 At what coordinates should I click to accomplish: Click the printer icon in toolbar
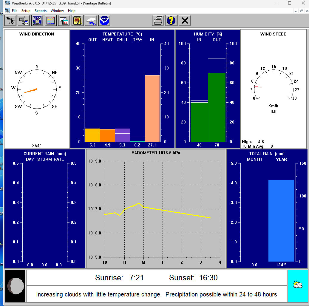(158, 21)
